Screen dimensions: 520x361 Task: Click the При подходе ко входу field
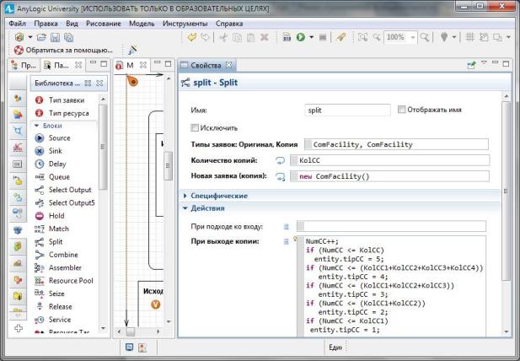click(x=391, y=226)
